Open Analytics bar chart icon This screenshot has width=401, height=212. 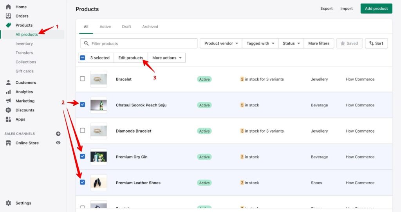tap(8, 92)
